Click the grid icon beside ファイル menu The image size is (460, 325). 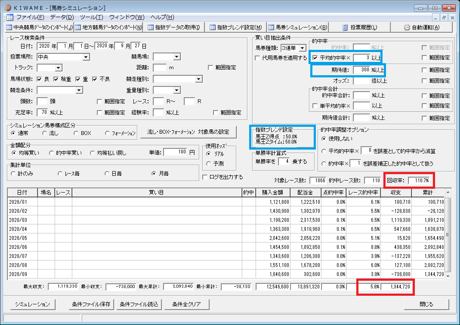point(9,17)
